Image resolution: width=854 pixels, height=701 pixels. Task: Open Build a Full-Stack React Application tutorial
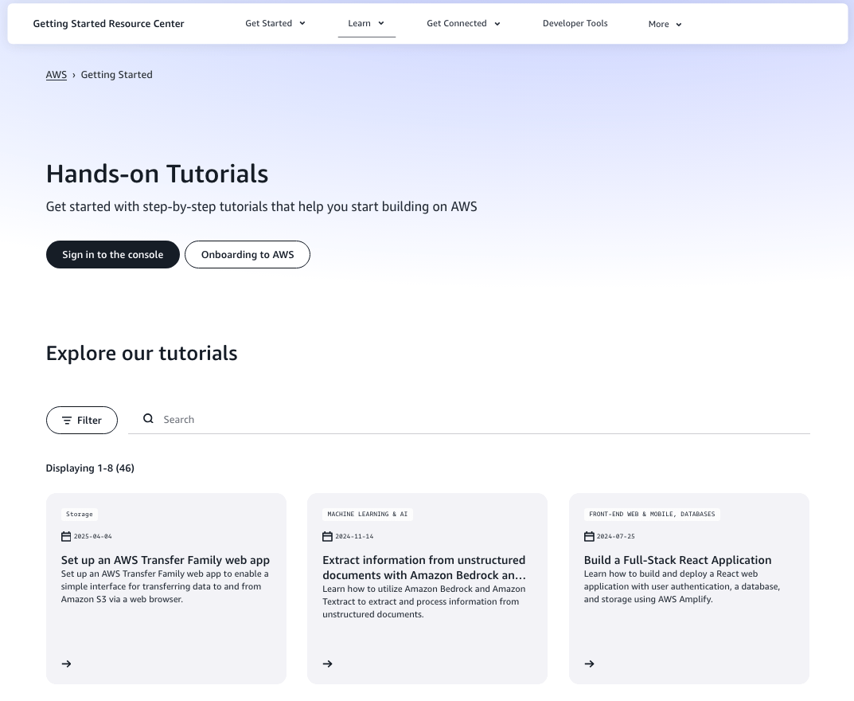pos(677,560)
